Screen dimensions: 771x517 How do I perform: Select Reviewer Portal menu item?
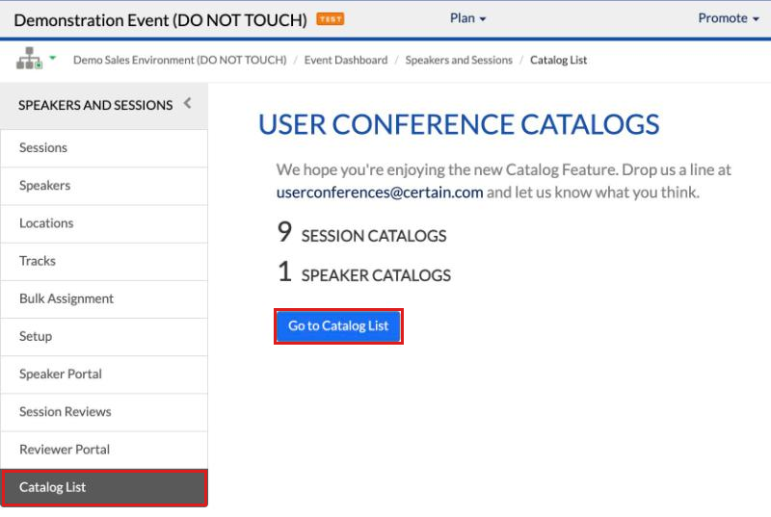coord(104,451)
